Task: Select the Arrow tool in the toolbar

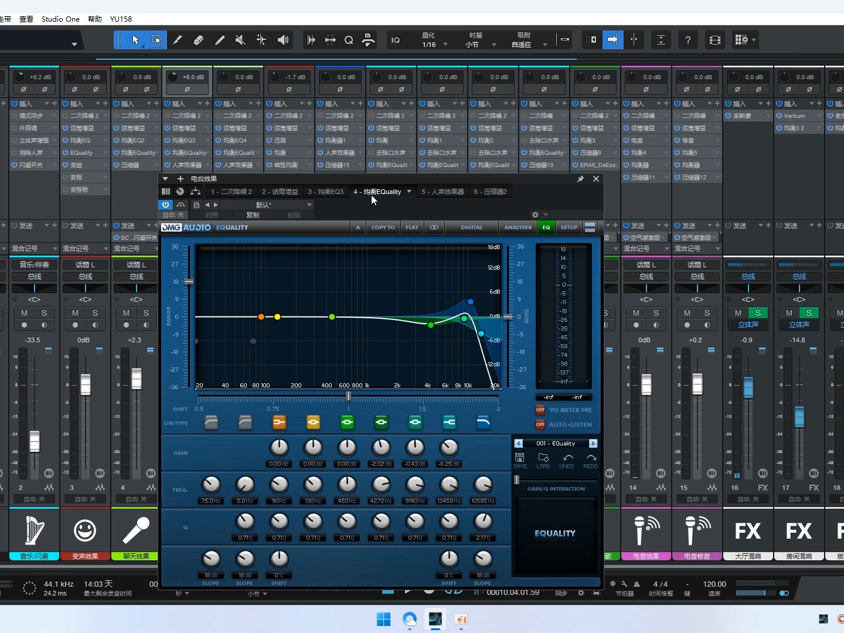Action: click(x=135, y=40)
